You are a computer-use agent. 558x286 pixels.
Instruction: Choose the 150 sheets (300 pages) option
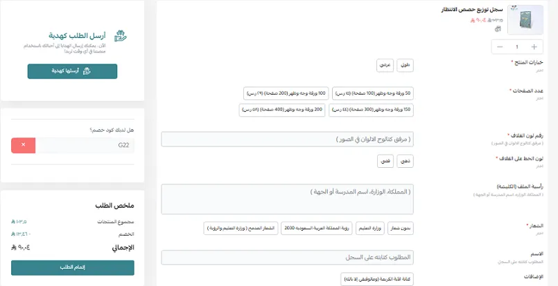point(371,110)
